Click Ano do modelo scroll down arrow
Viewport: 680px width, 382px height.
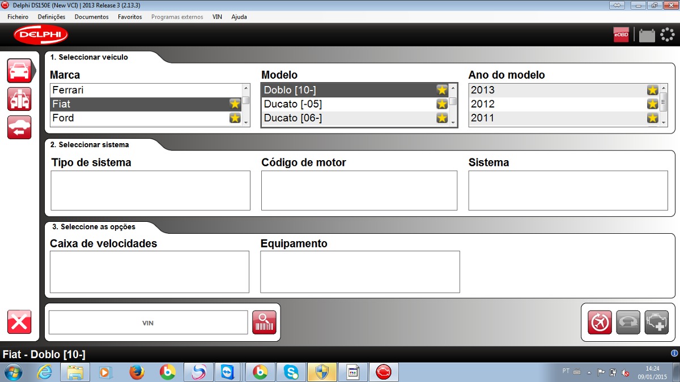[x=664, y=122]
